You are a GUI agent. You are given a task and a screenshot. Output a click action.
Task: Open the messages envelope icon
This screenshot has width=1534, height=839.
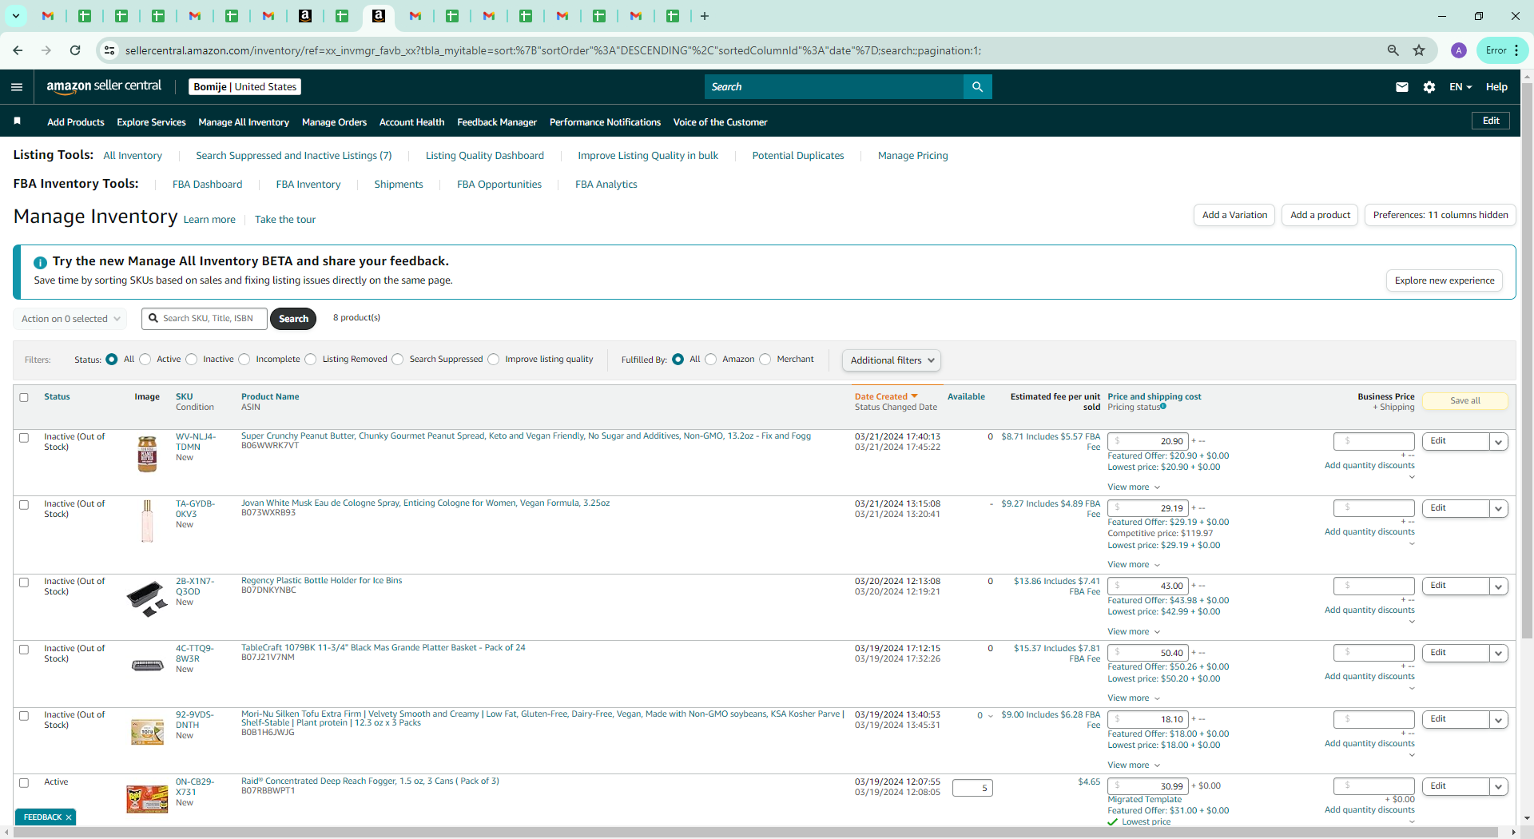point(1401,87)
